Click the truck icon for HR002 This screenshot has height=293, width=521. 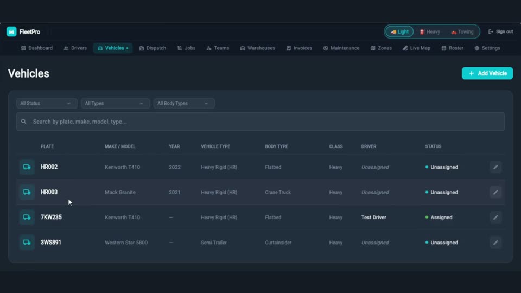[x=27, y=167]
